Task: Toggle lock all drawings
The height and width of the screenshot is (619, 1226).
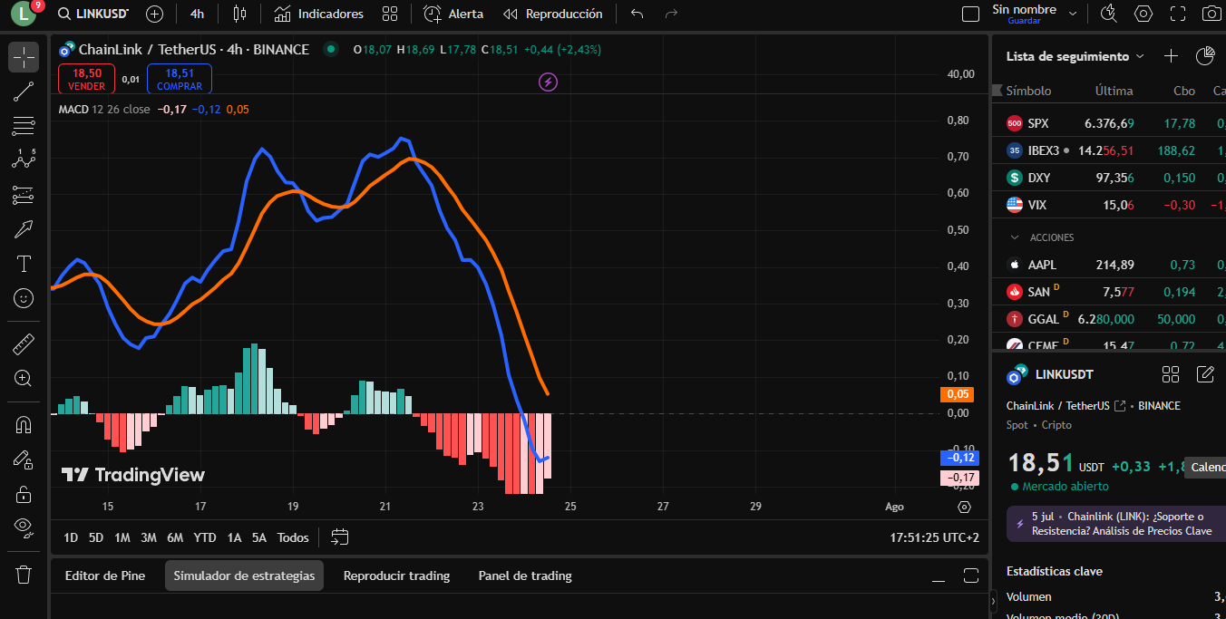Action: point(24,494)
